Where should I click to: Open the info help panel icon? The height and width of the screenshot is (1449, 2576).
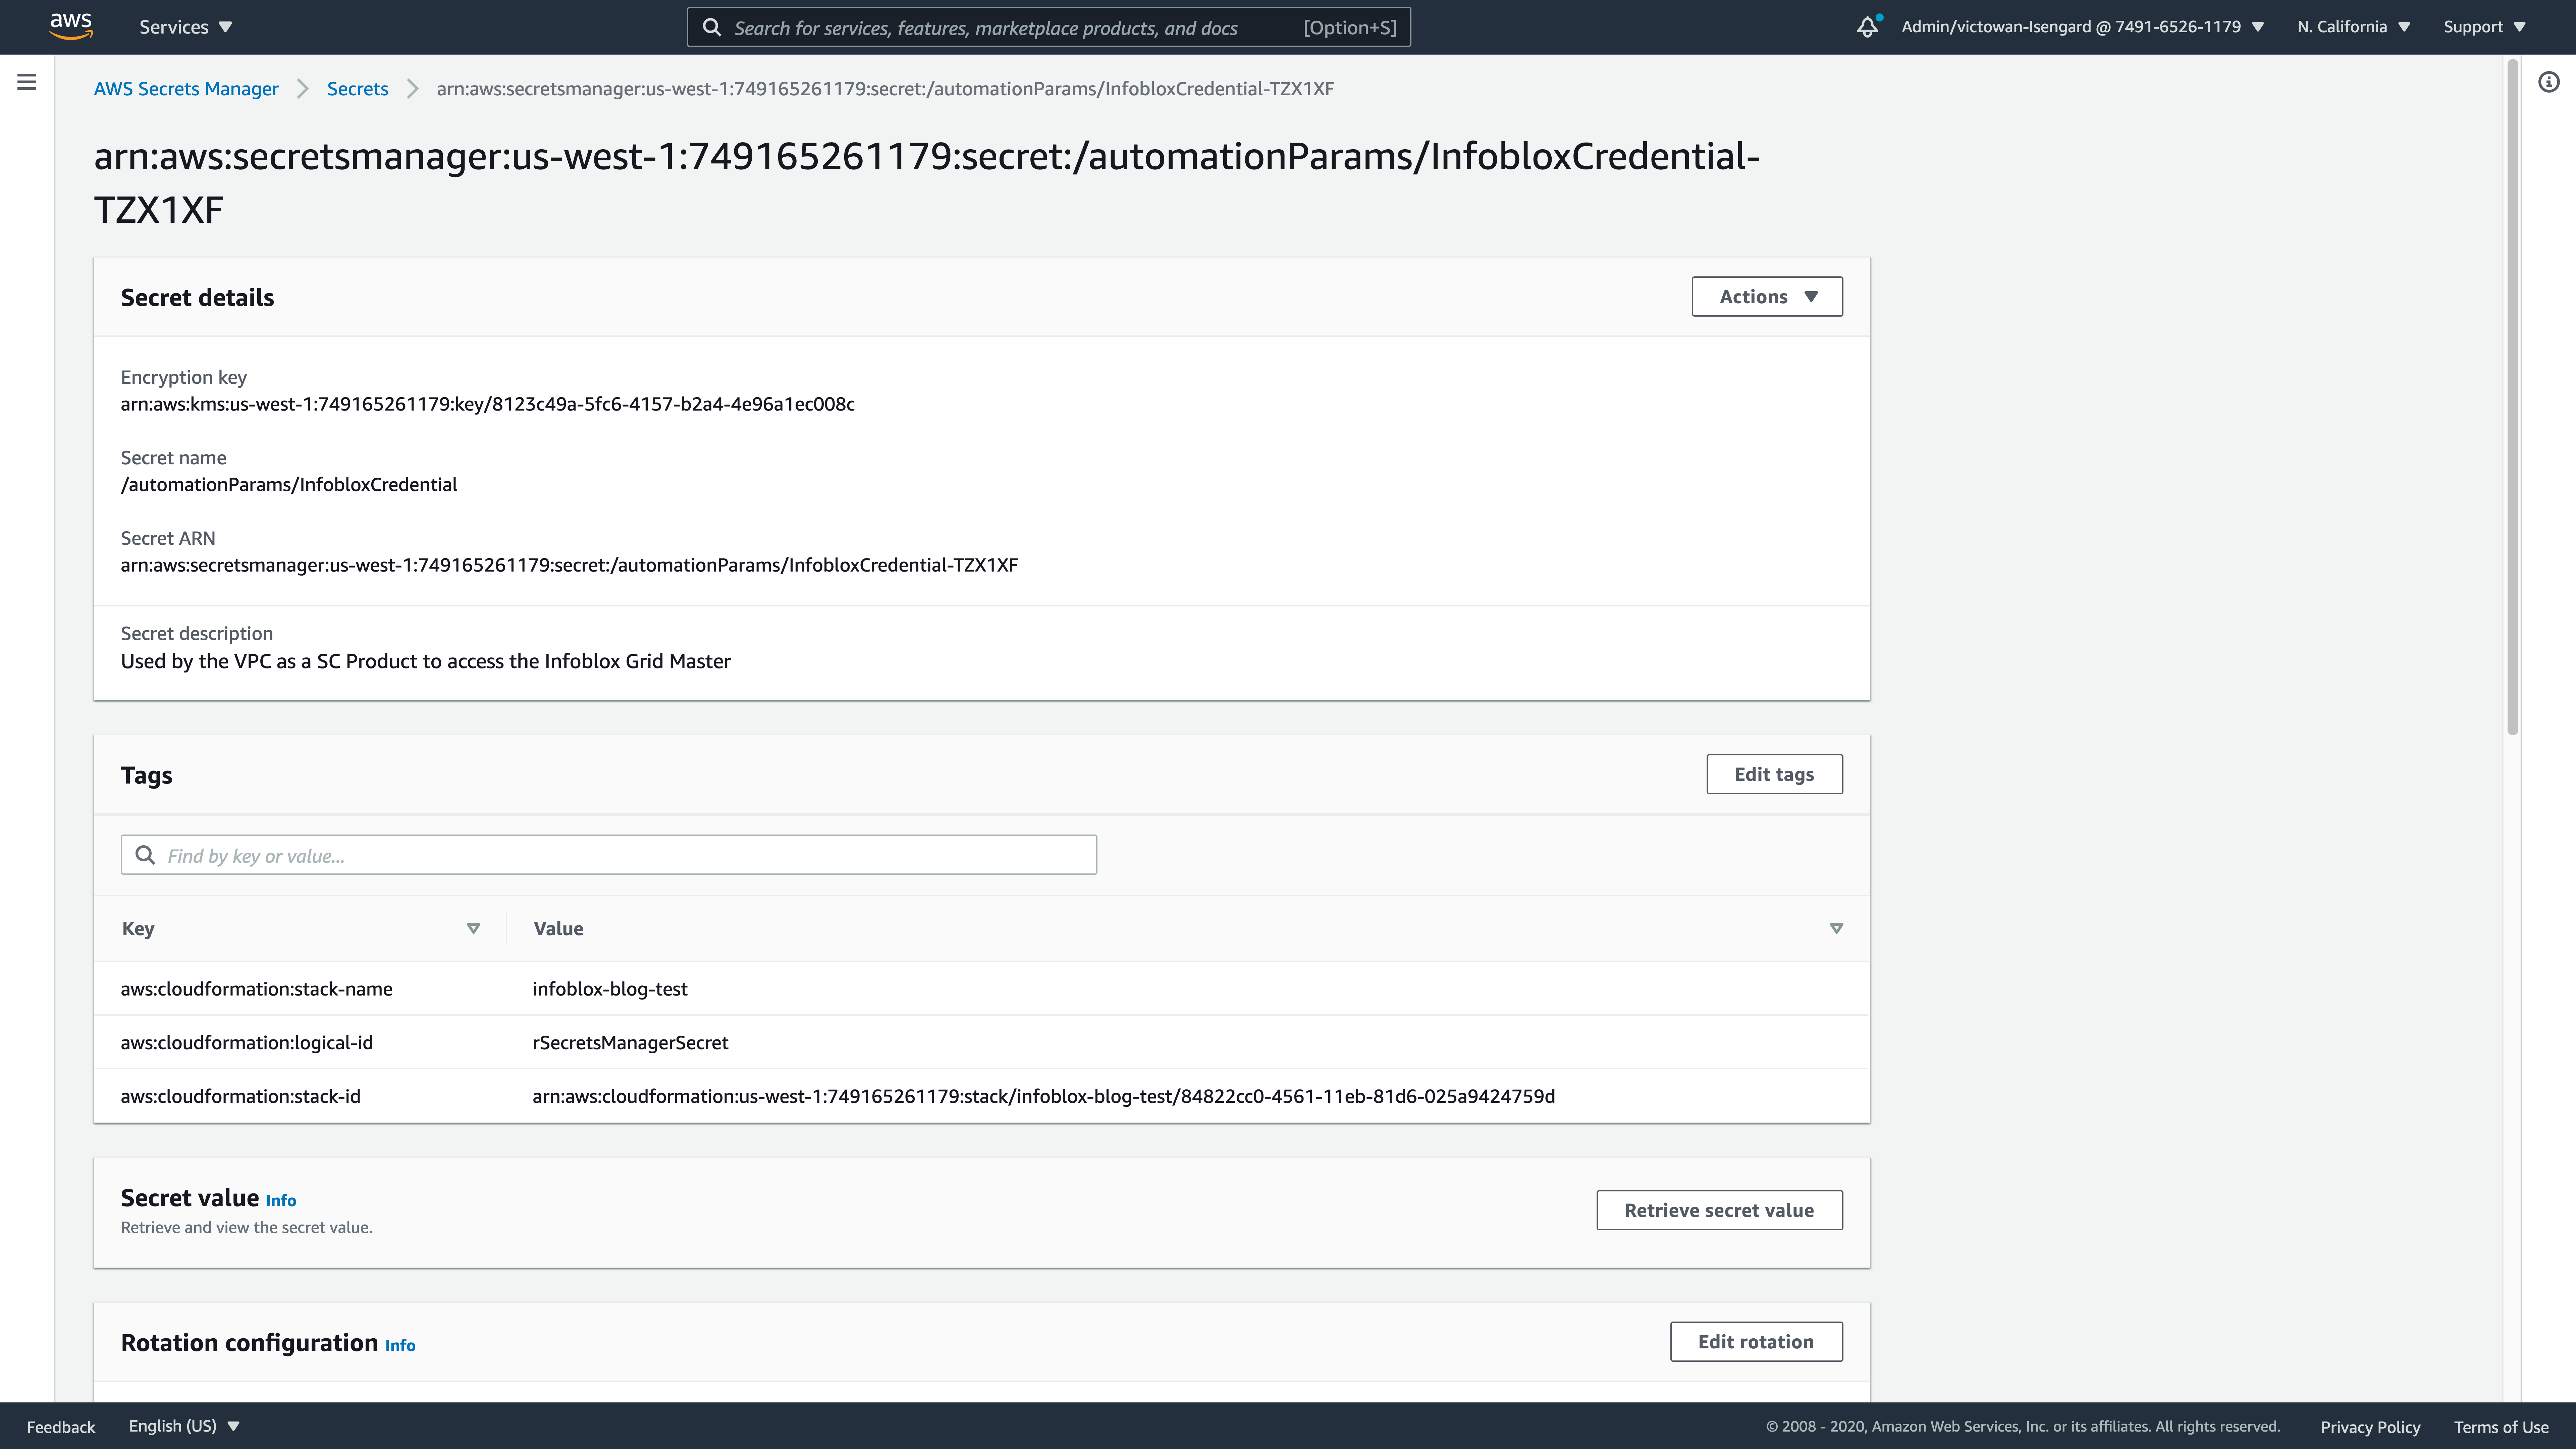tap(2549, 82)
